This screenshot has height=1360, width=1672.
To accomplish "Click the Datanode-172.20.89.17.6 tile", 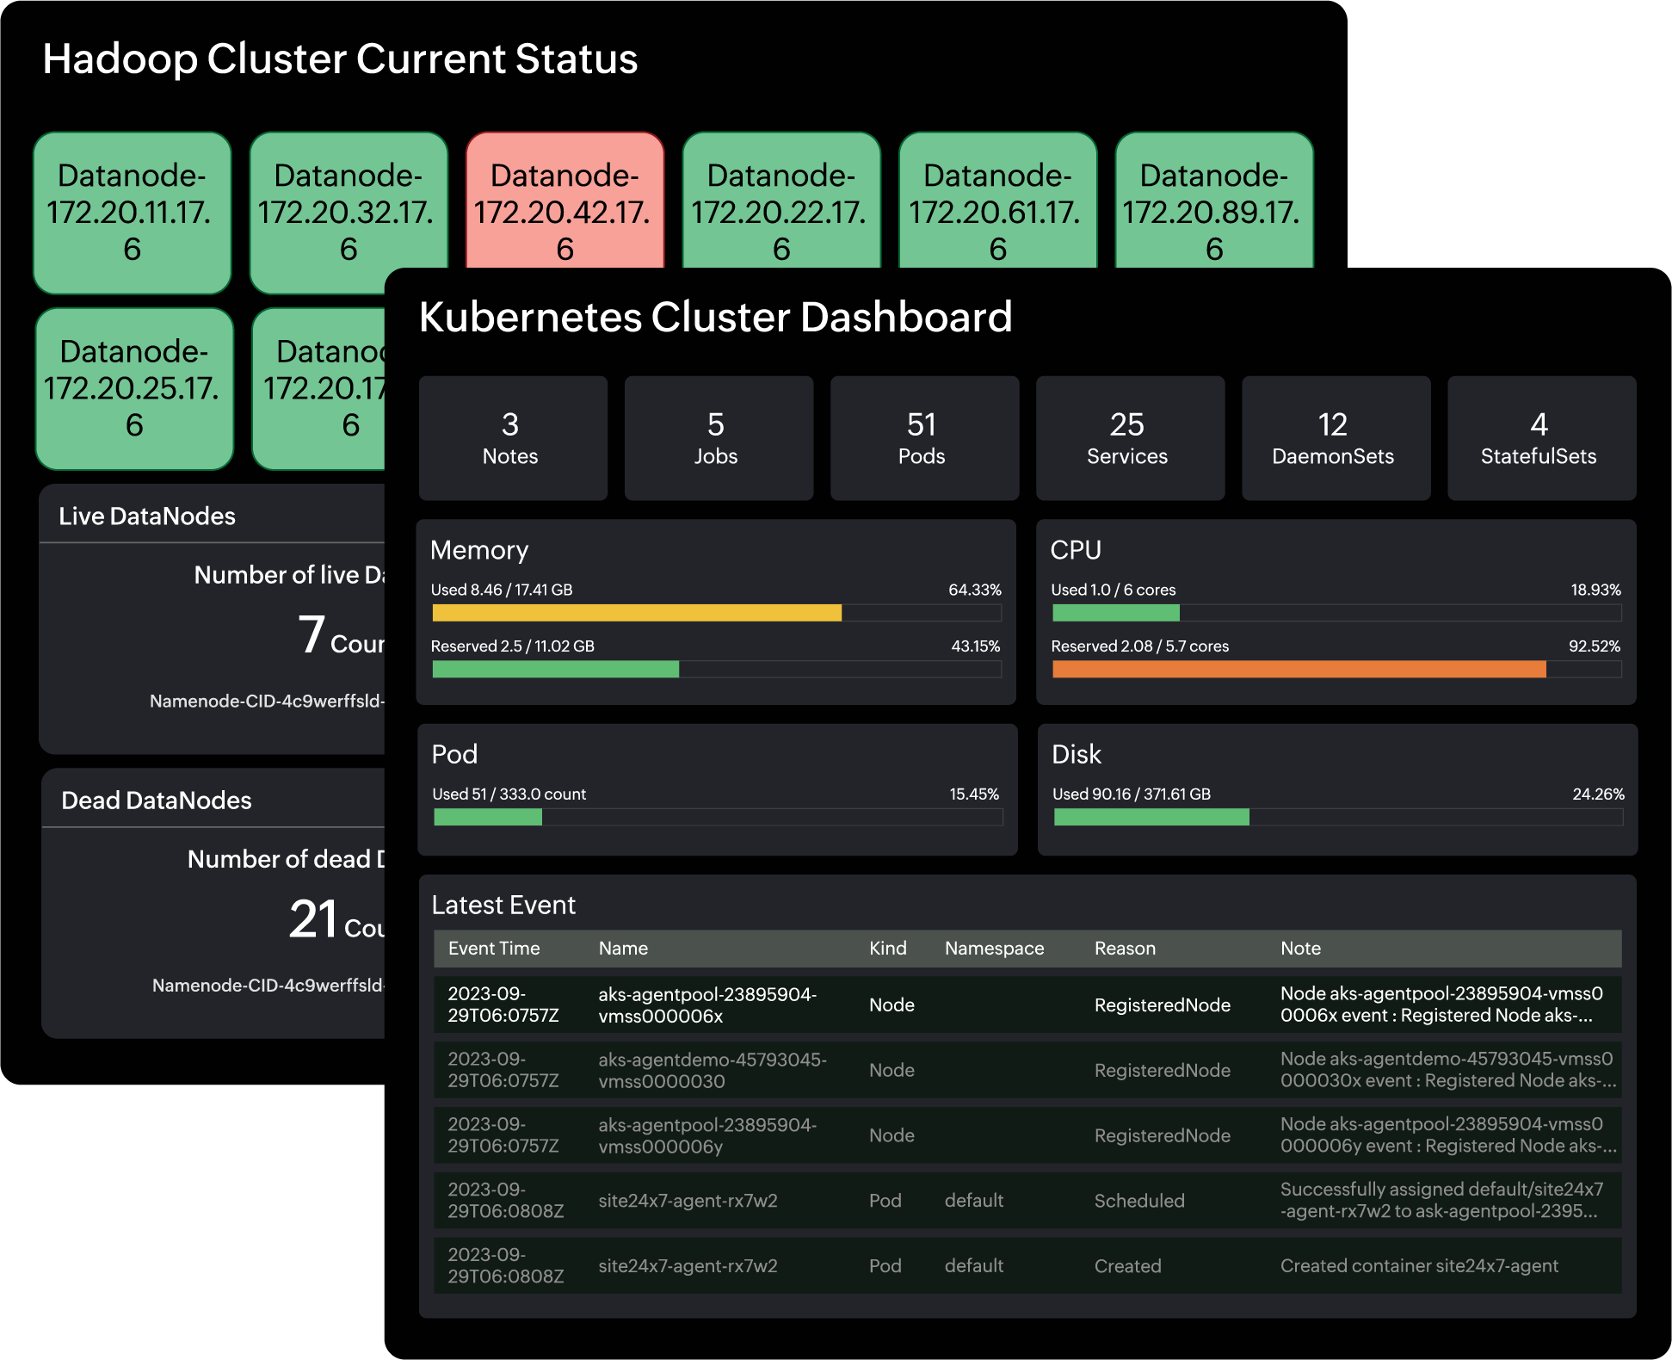I will (1214, 201).
